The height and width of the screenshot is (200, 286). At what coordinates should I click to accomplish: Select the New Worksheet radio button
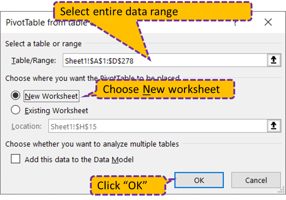coord(15,96)
